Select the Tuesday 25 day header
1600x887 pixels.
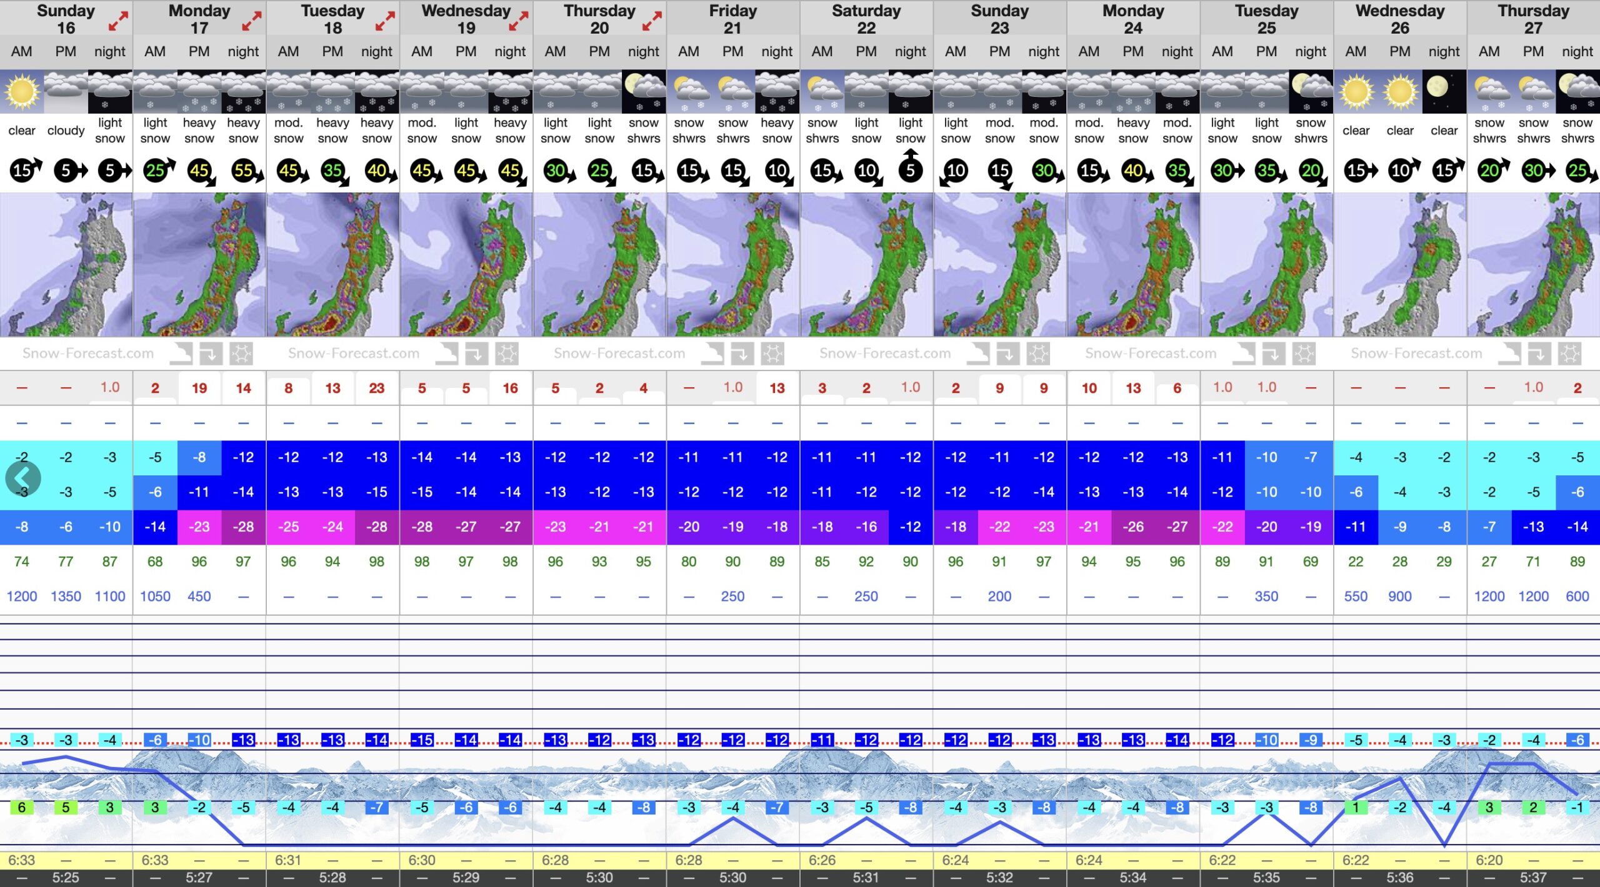1266,19
